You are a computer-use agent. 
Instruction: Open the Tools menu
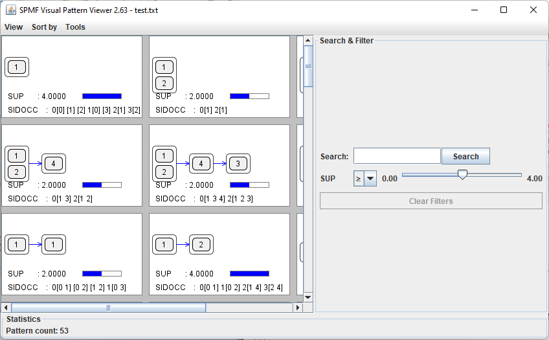75,27
